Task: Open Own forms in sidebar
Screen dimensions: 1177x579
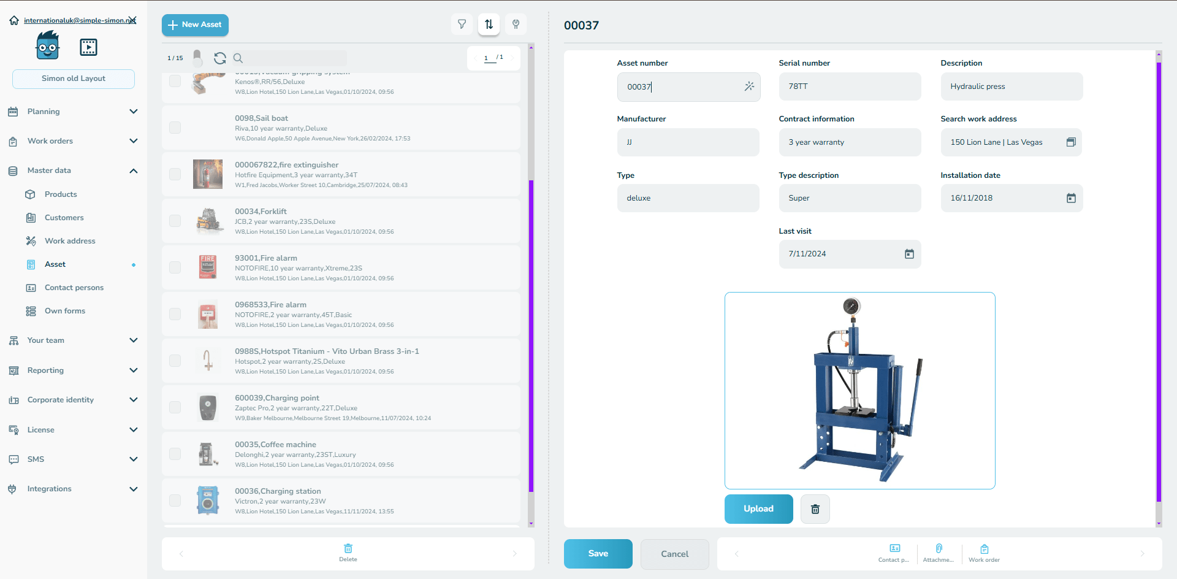Action: click(65, 311)
